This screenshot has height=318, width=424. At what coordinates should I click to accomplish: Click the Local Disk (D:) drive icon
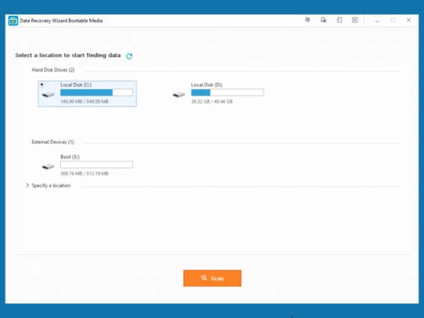click(179, 95)
